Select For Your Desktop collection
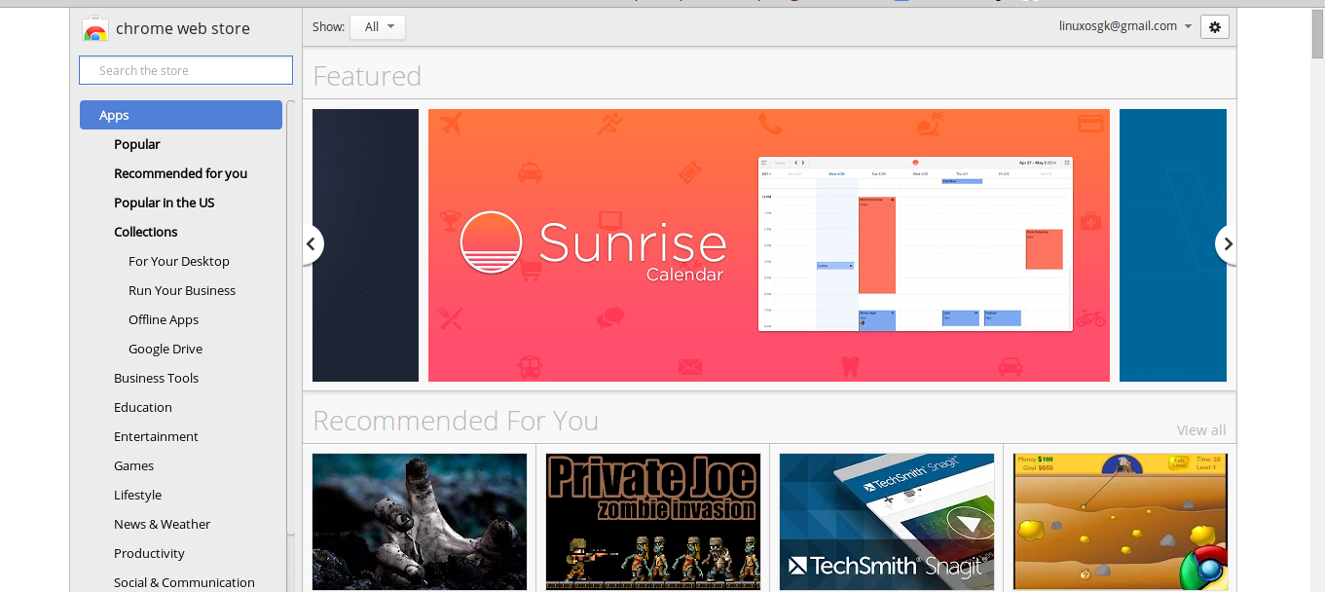The width and height of the screenshot is (1325, 592). point(179,261)
